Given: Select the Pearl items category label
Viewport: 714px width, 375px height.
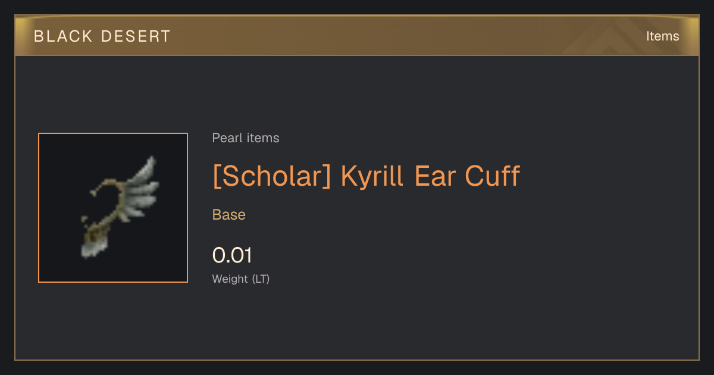Looking at the screenshot, I should [246, 138].
